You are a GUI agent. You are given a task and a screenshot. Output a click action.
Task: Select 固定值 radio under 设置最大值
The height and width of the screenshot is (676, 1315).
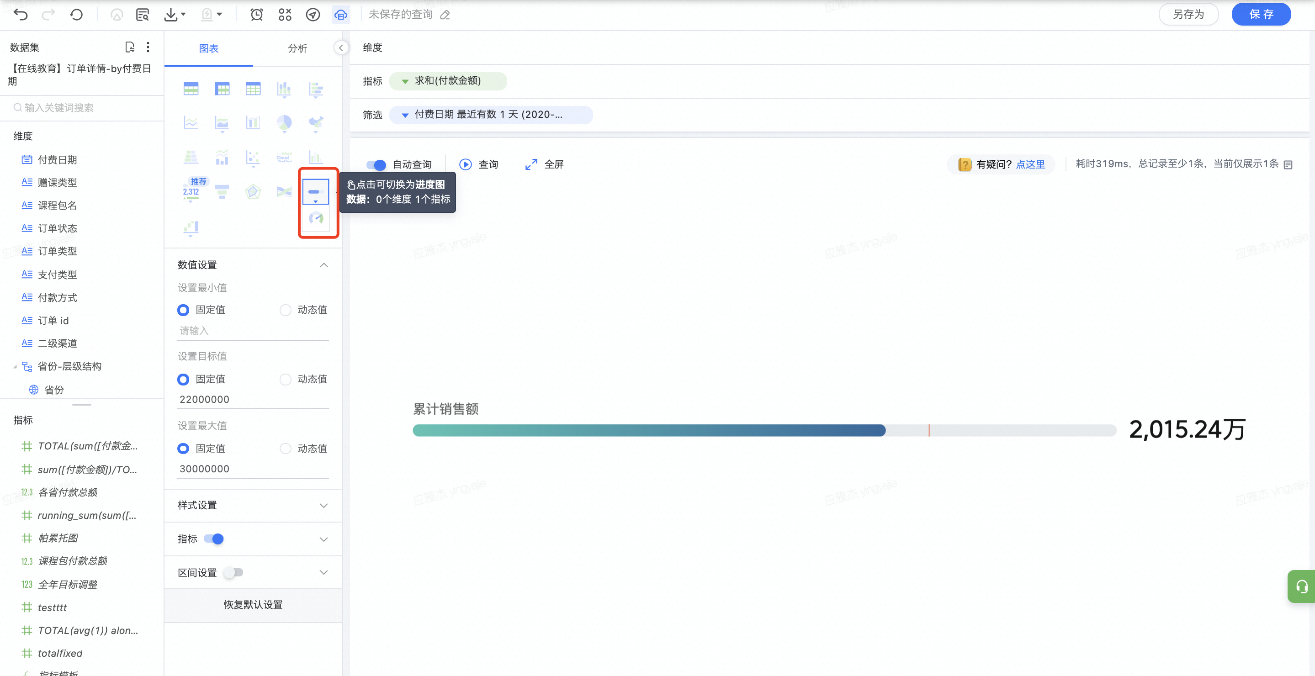click(183, 449)
